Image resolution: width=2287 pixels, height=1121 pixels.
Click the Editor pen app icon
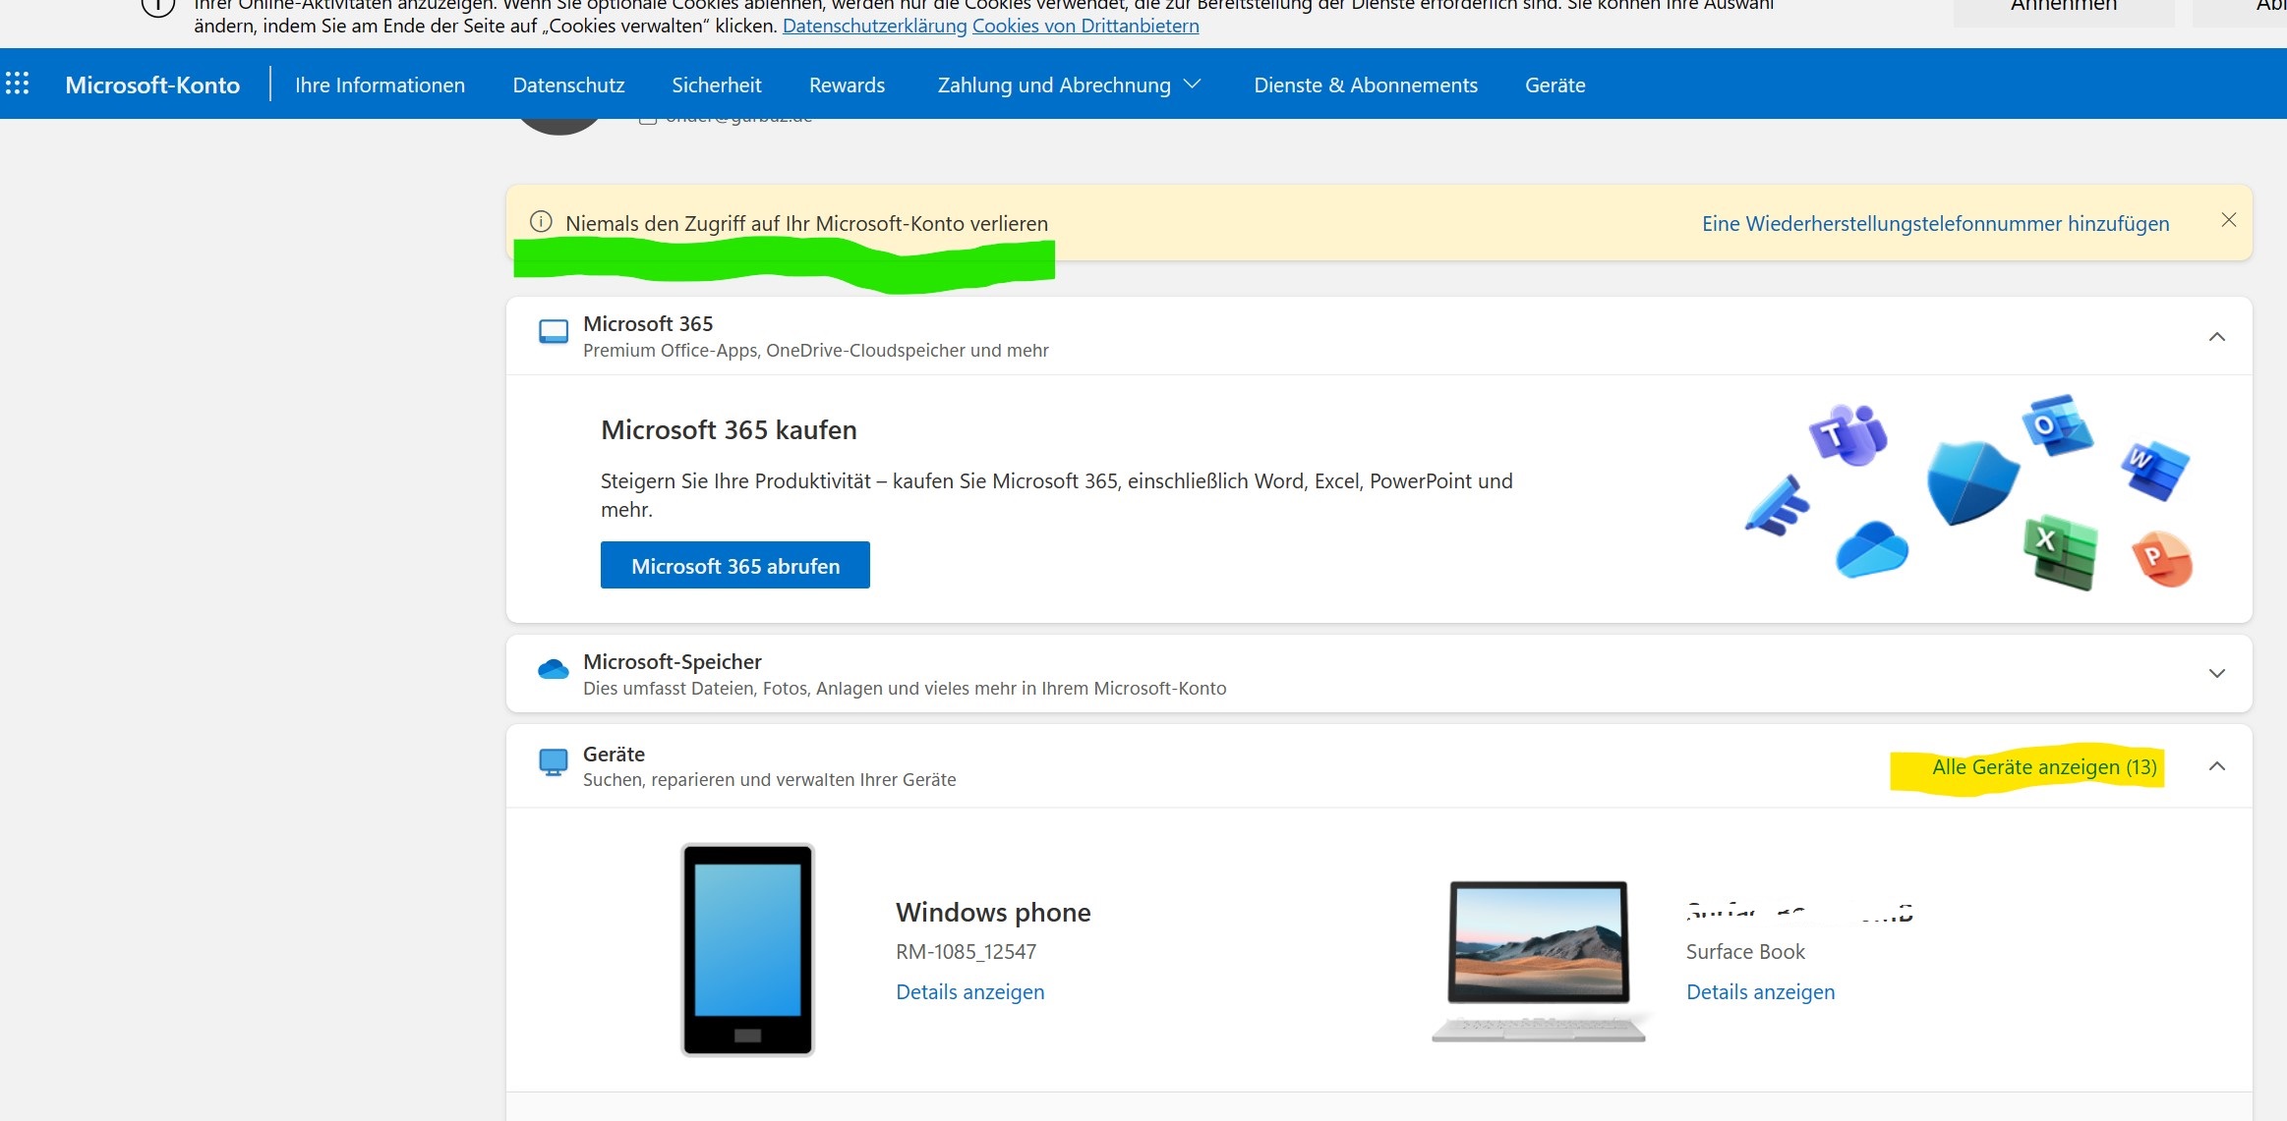point(1778,506)
